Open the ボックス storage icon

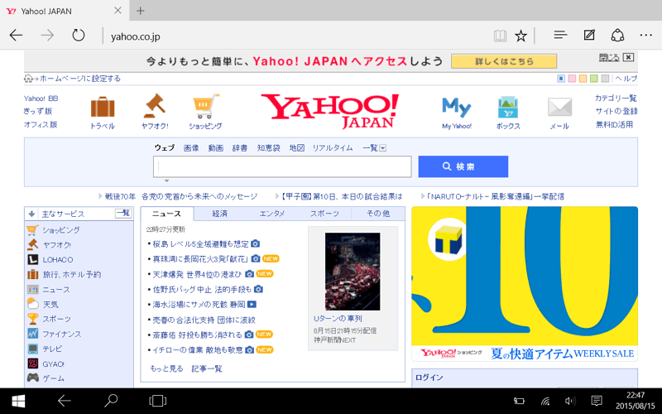(508, 108)
